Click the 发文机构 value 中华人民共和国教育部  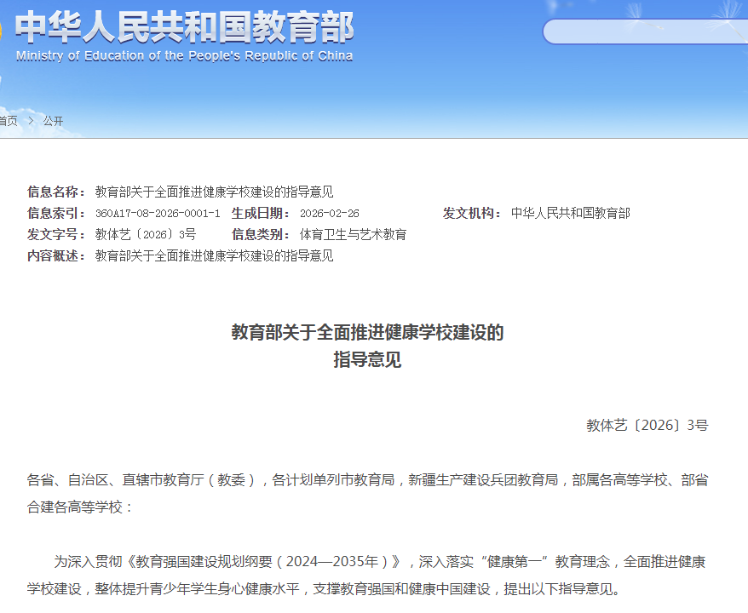click(x=570, y=213)
